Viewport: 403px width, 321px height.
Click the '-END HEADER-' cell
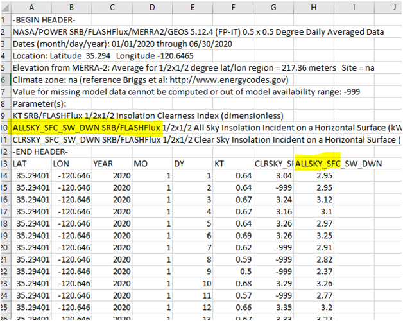[40, 152]
